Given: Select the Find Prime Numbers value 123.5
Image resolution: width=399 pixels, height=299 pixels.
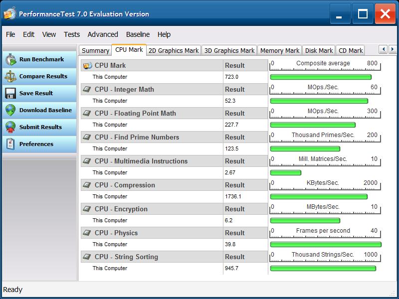Looking at the screenshot, I should coord(231,149).
